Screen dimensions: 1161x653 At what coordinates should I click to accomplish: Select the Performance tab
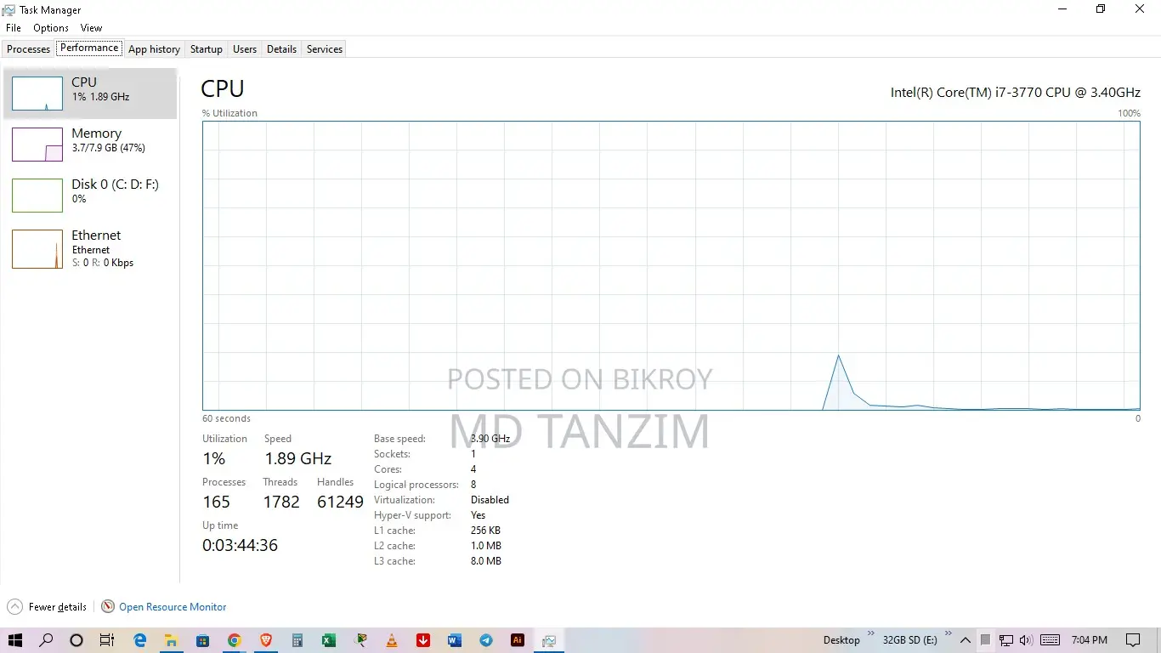[89, 48]
